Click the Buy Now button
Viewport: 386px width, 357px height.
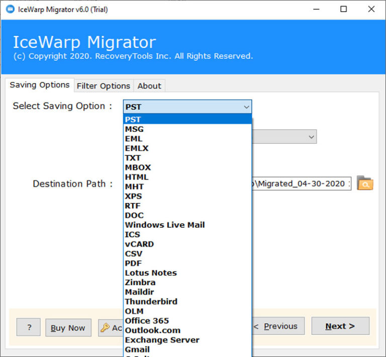[68, 328]
